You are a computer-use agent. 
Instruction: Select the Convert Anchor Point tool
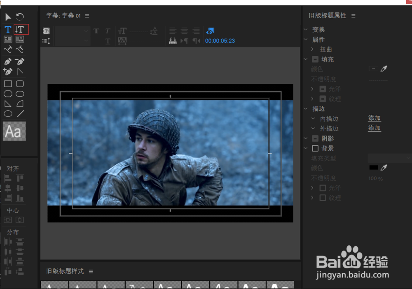click(x=20, y=71)
